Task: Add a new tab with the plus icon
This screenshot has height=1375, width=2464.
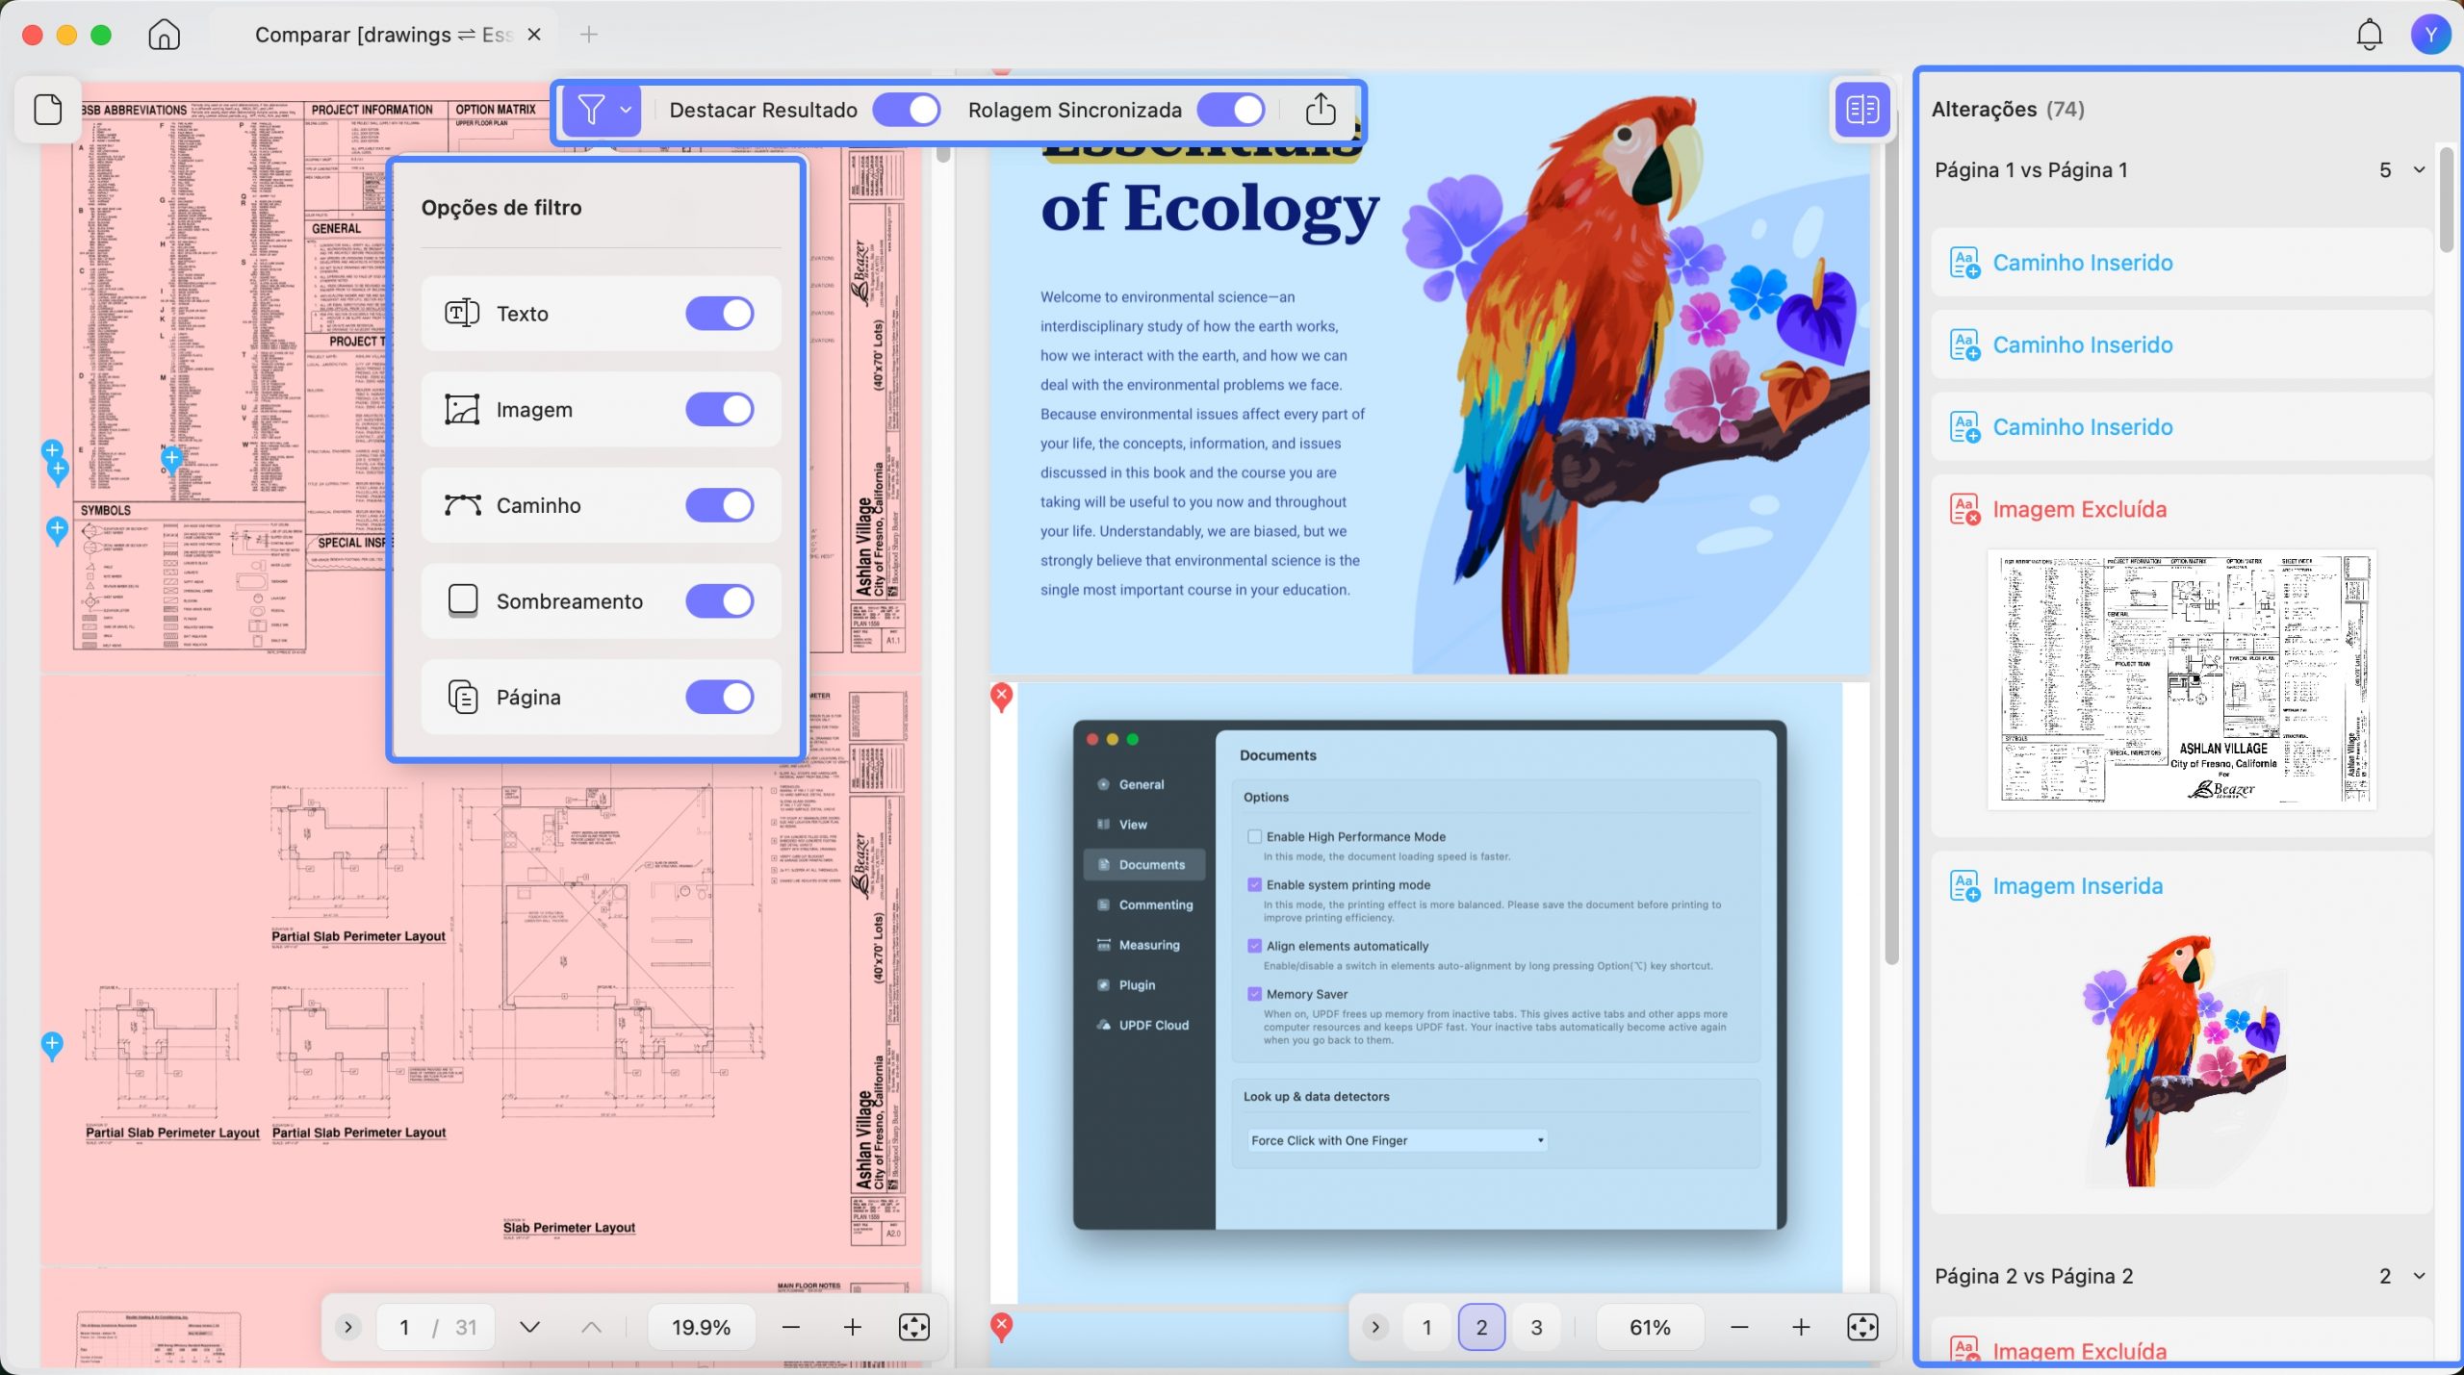Action: (x=589, y=35)
